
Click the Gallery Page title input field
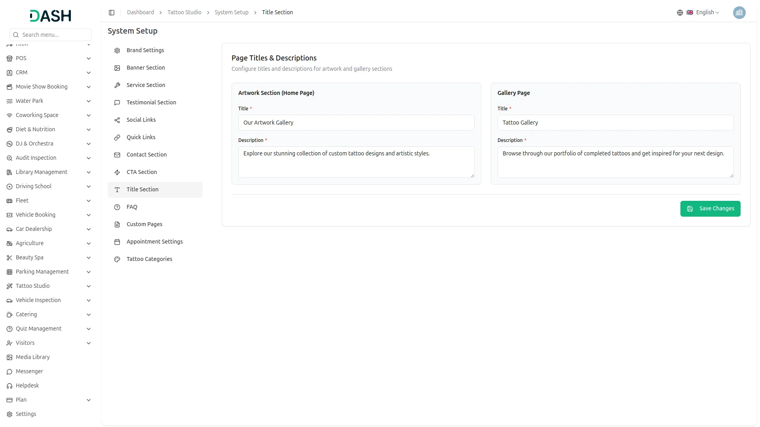pos(615,123)
